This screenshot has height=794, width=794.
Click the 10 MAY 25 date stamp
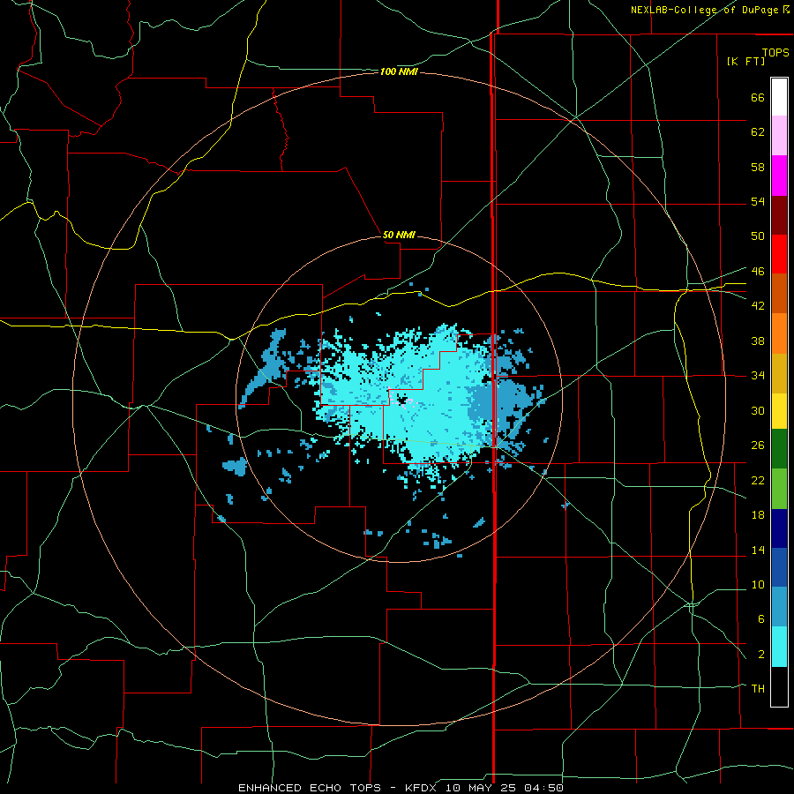pos(483,788)
